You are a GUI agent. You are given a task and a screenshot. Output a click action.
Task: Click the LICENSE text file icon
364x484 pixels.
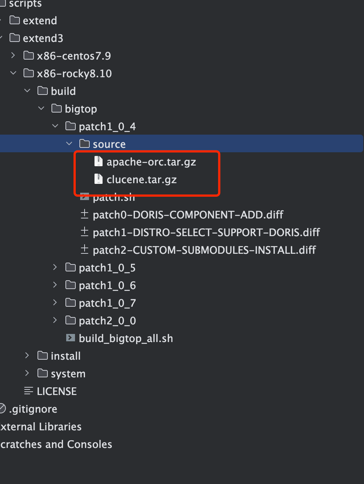pos(28,391)
